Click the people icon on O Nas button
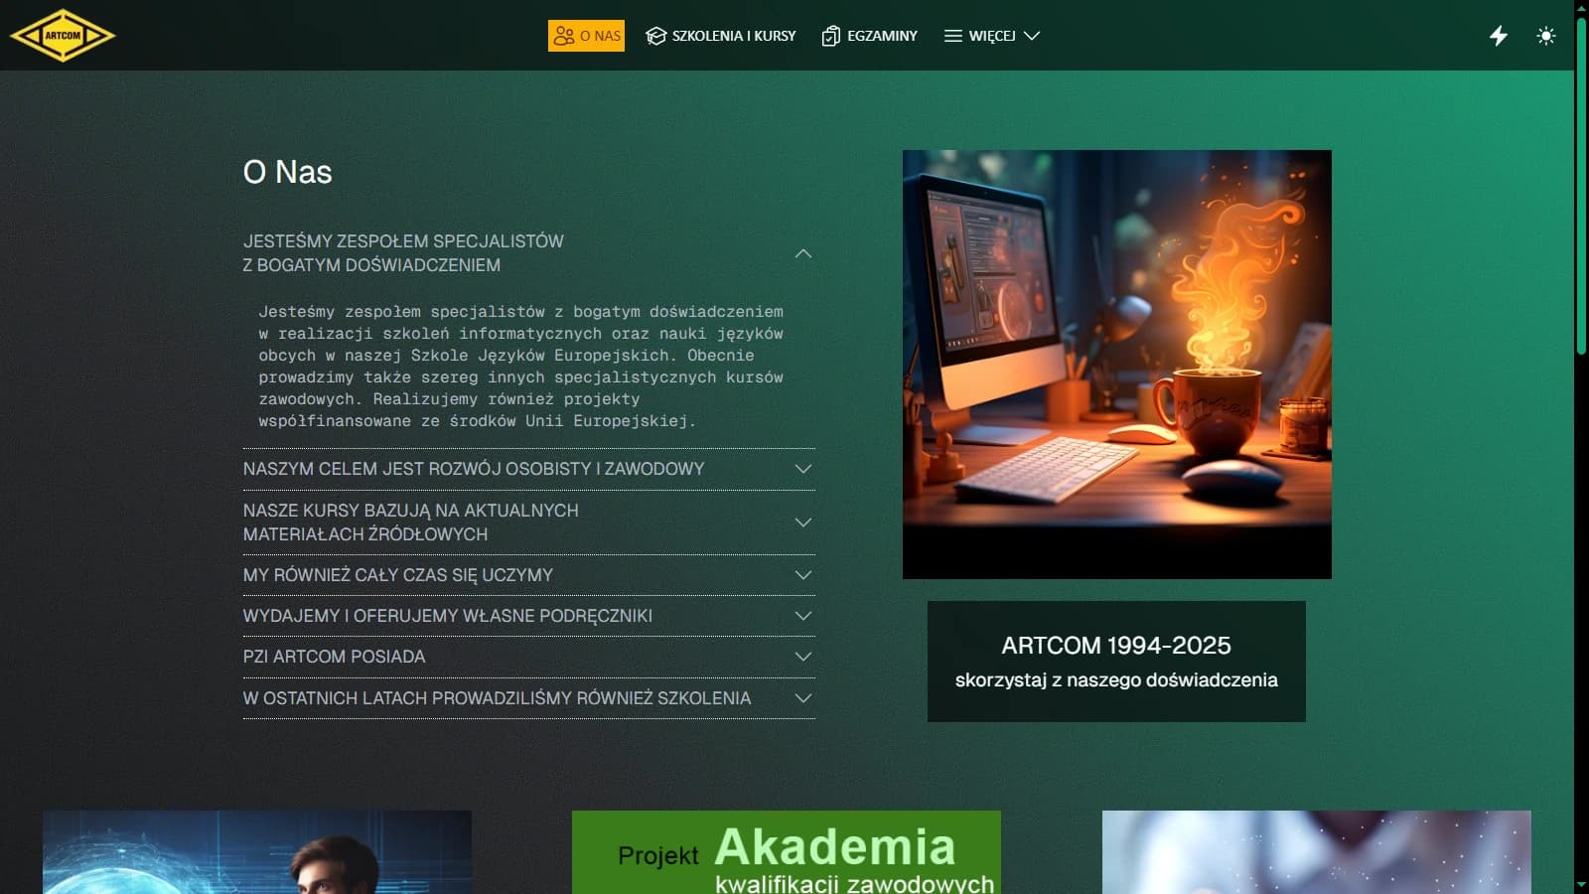Viewport: 1589px width, 894px height. 566,35
